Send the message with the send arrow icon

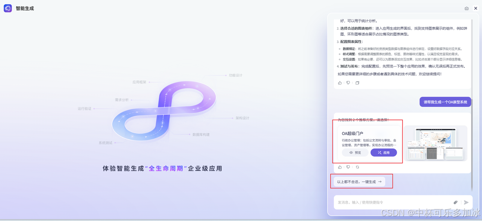(466, 202)
